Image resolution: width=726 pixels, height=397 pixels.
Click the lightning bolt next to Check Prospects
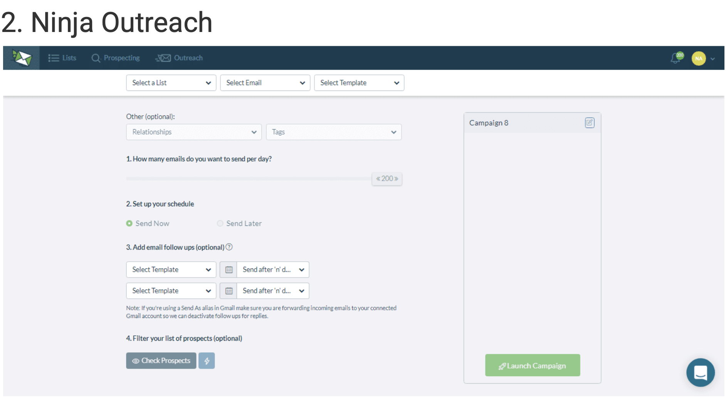point(207,360)
